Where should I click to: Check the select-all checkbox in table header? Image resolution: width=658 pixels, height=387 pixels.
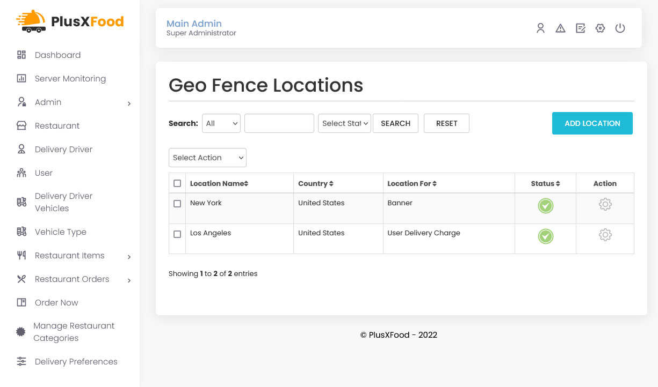[x=178, y=183]
